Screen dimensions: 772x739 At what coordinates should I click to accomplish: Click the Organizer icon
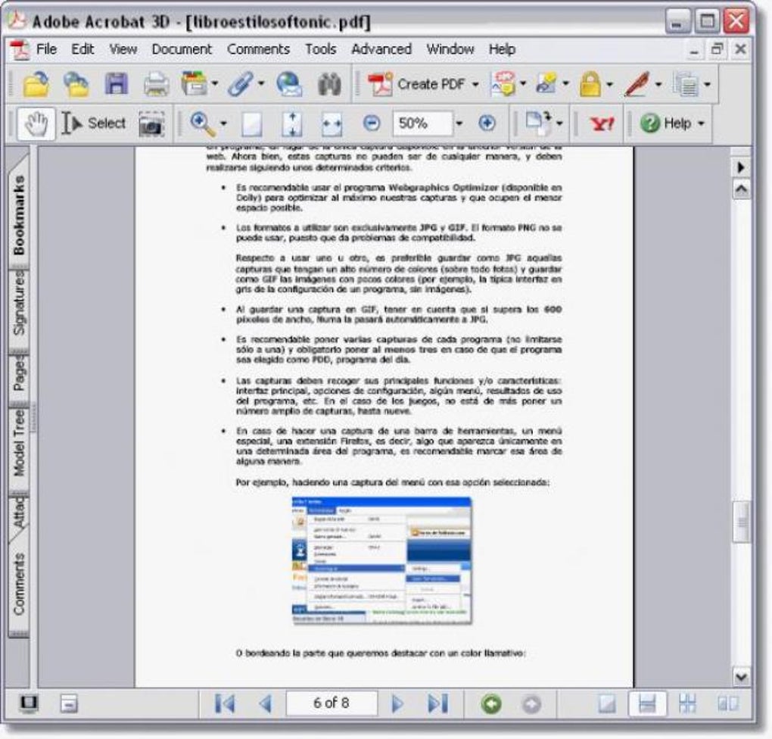[194, 84]
